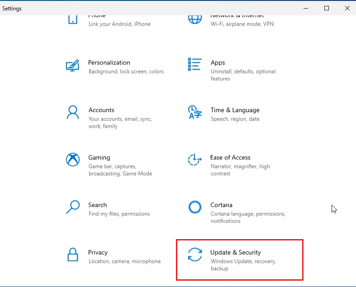The width and height of the screenshot is (356, 287).
Task: Click the Personalization monitor-and-brush icon
Action: [73, 66]
